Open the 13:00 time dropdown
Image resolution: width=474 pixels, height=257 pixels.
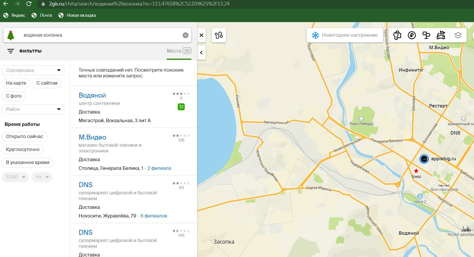coord(15,177)
